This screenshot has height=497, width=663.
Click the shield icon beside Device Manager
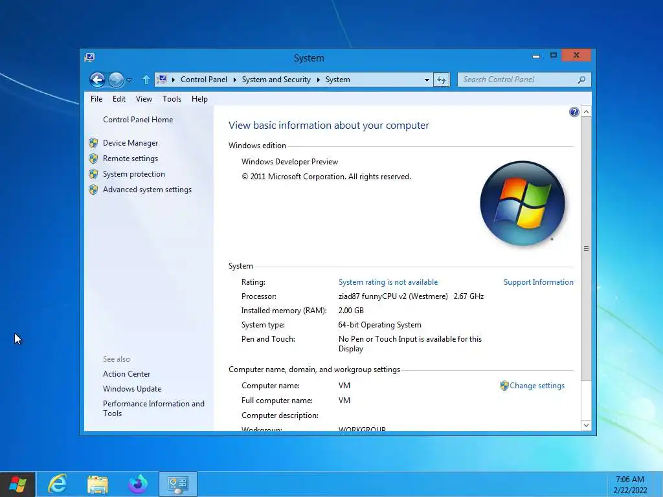tap(93, 143)
